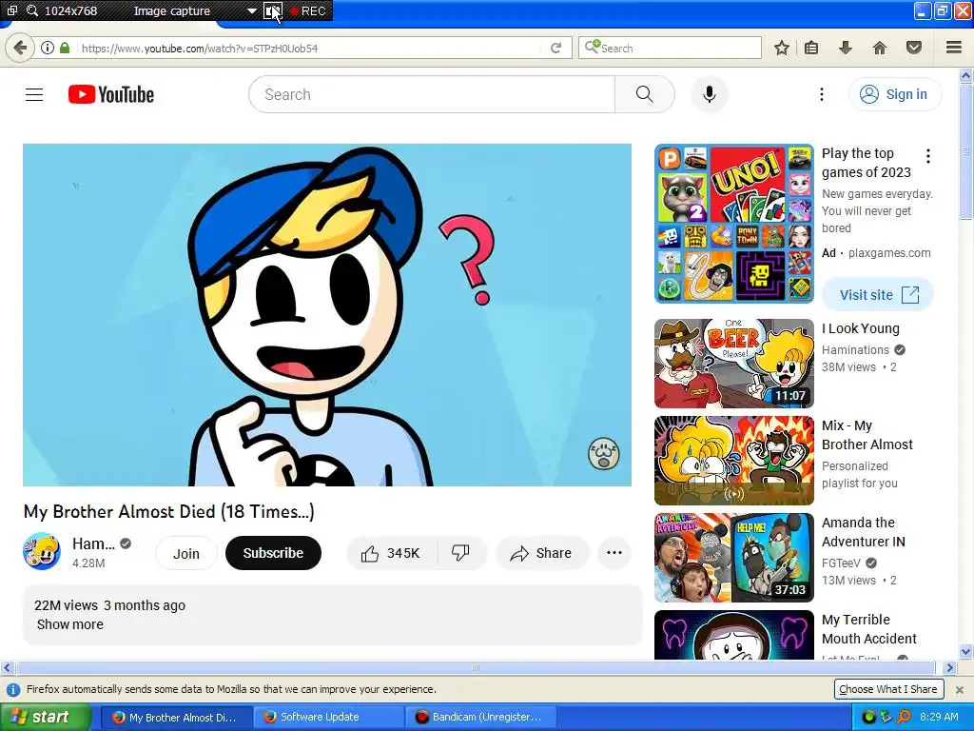Start recording with the REC button

[x=309, y=11]
